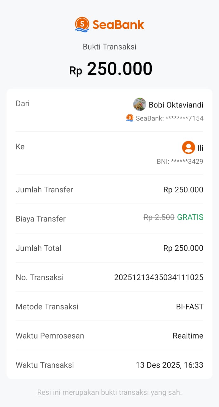Click the struck-through Rp 2.500 fee
This screenshot has width=219, height=407.
159,217
